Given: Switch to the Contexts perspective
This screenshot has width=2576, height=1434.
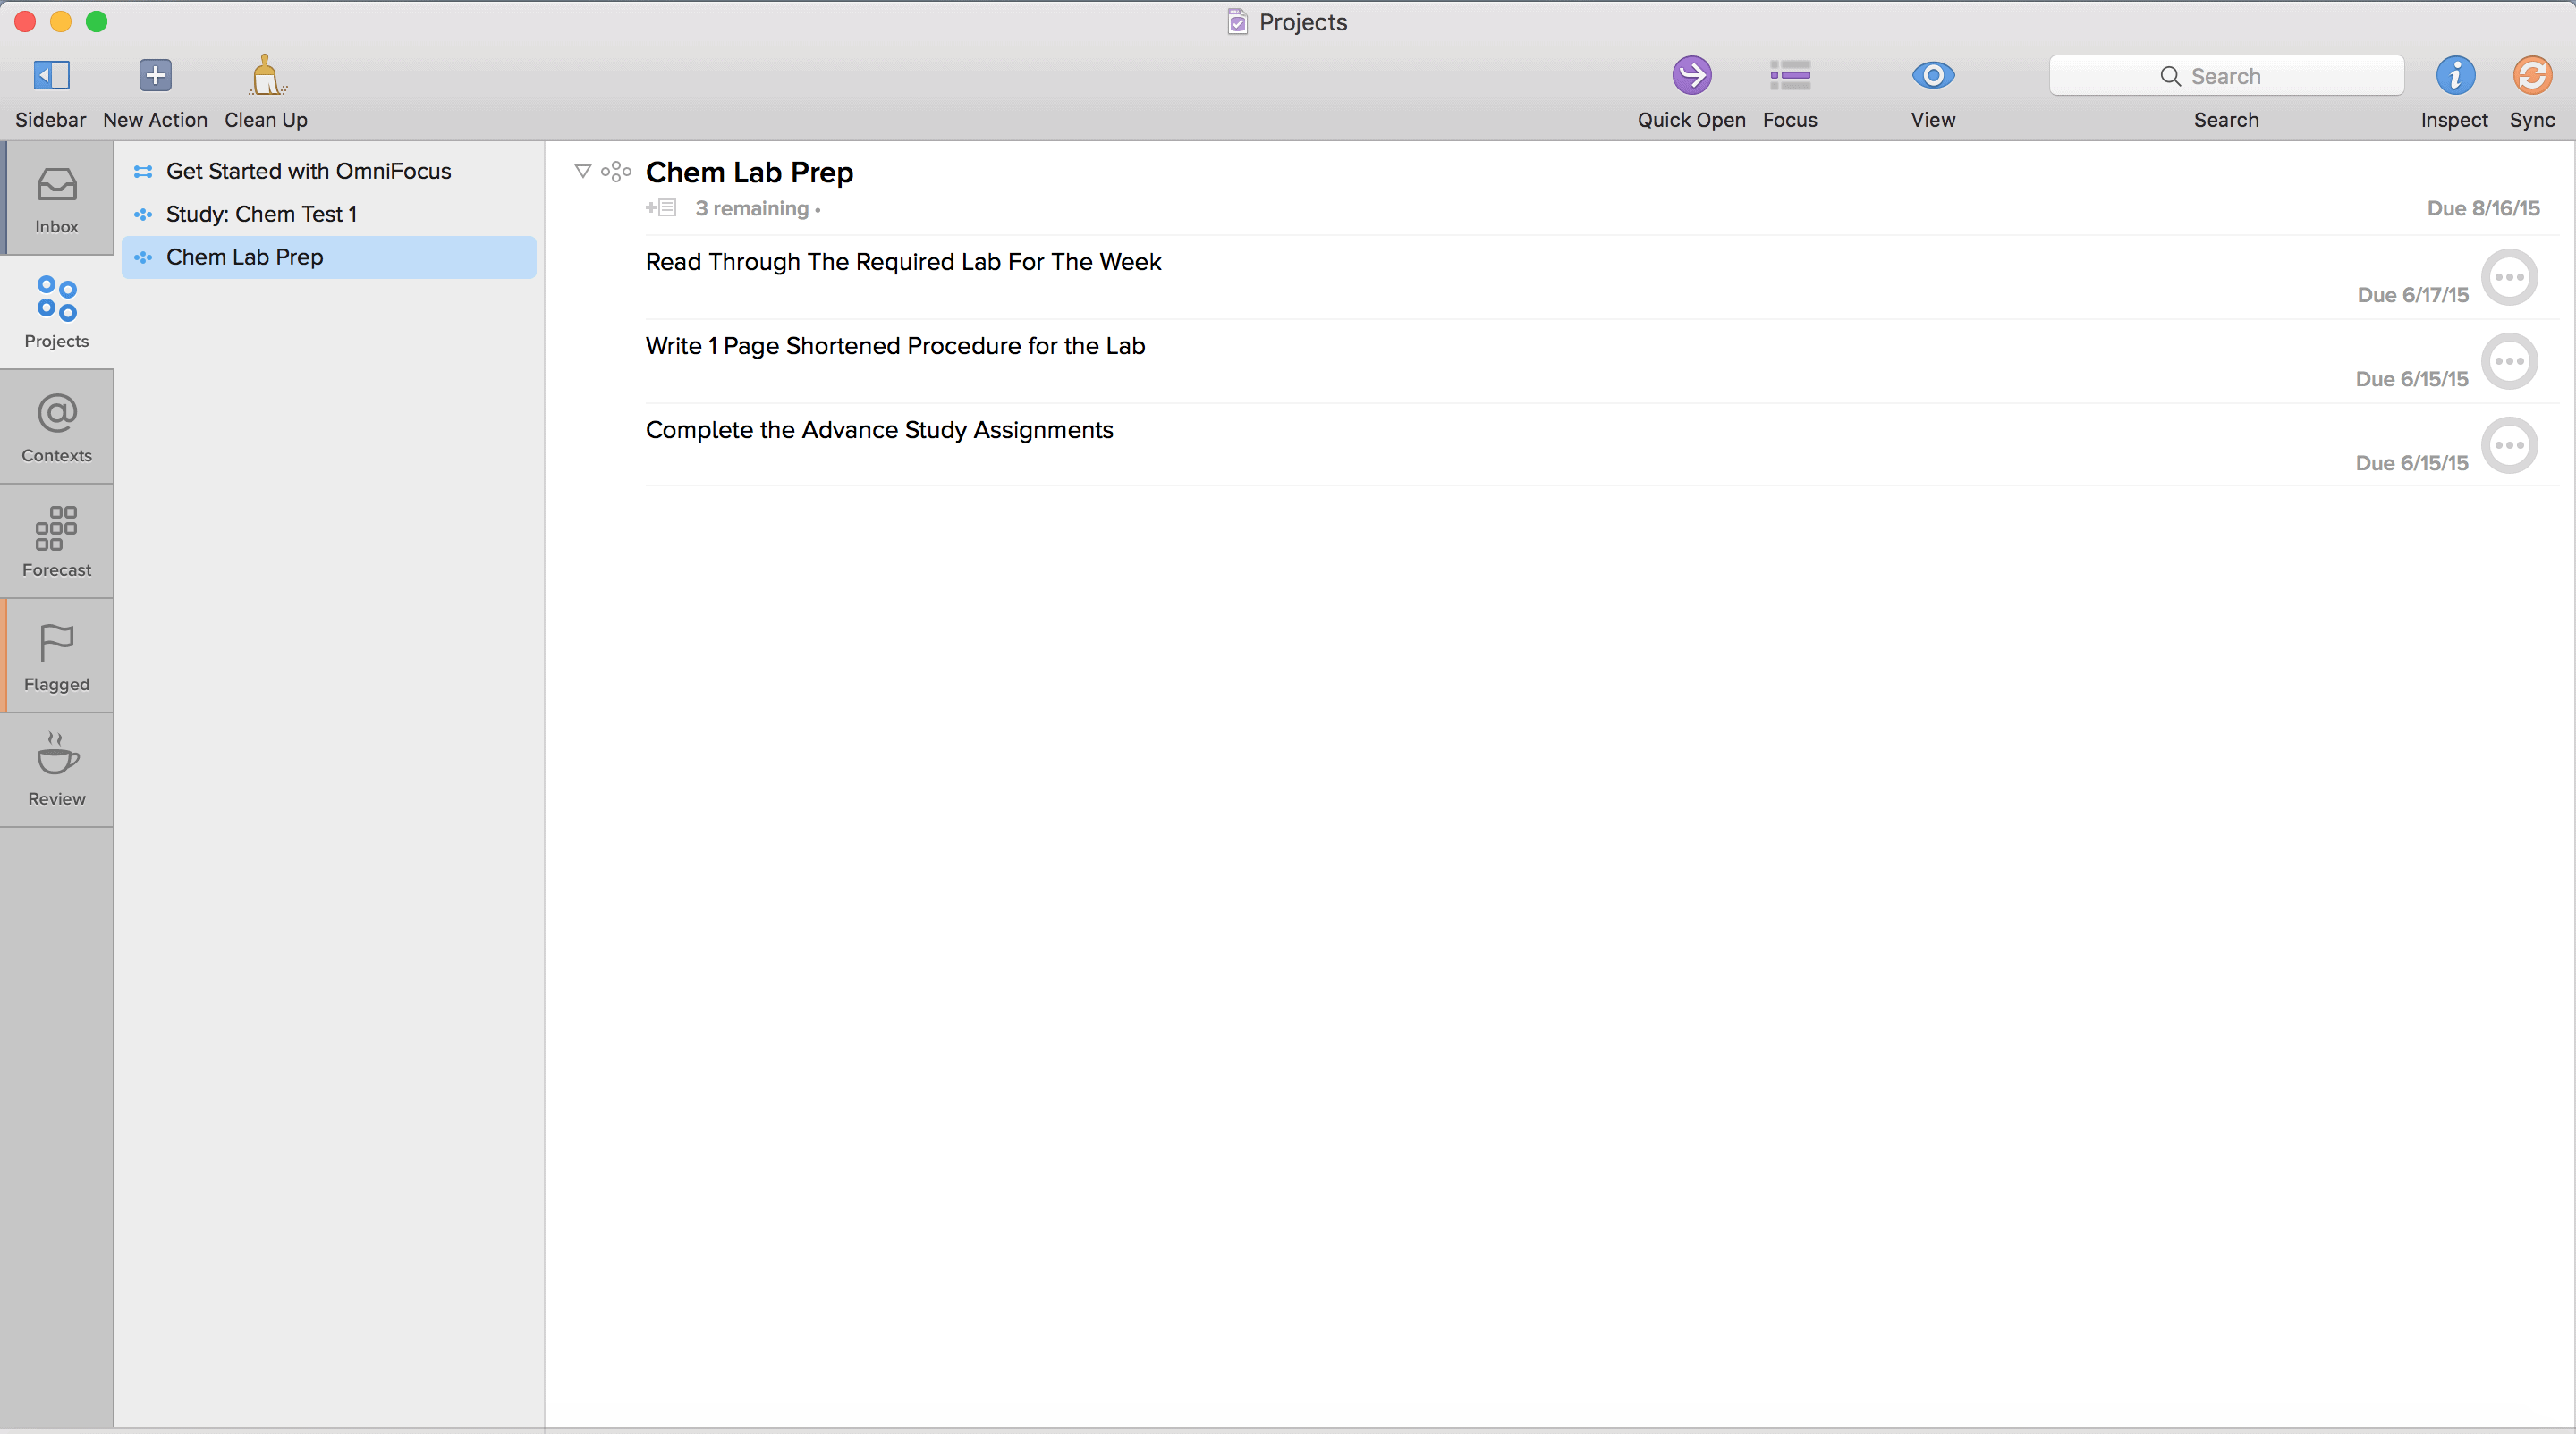Looking at the screenshot, I should click(x=57, y=427).
